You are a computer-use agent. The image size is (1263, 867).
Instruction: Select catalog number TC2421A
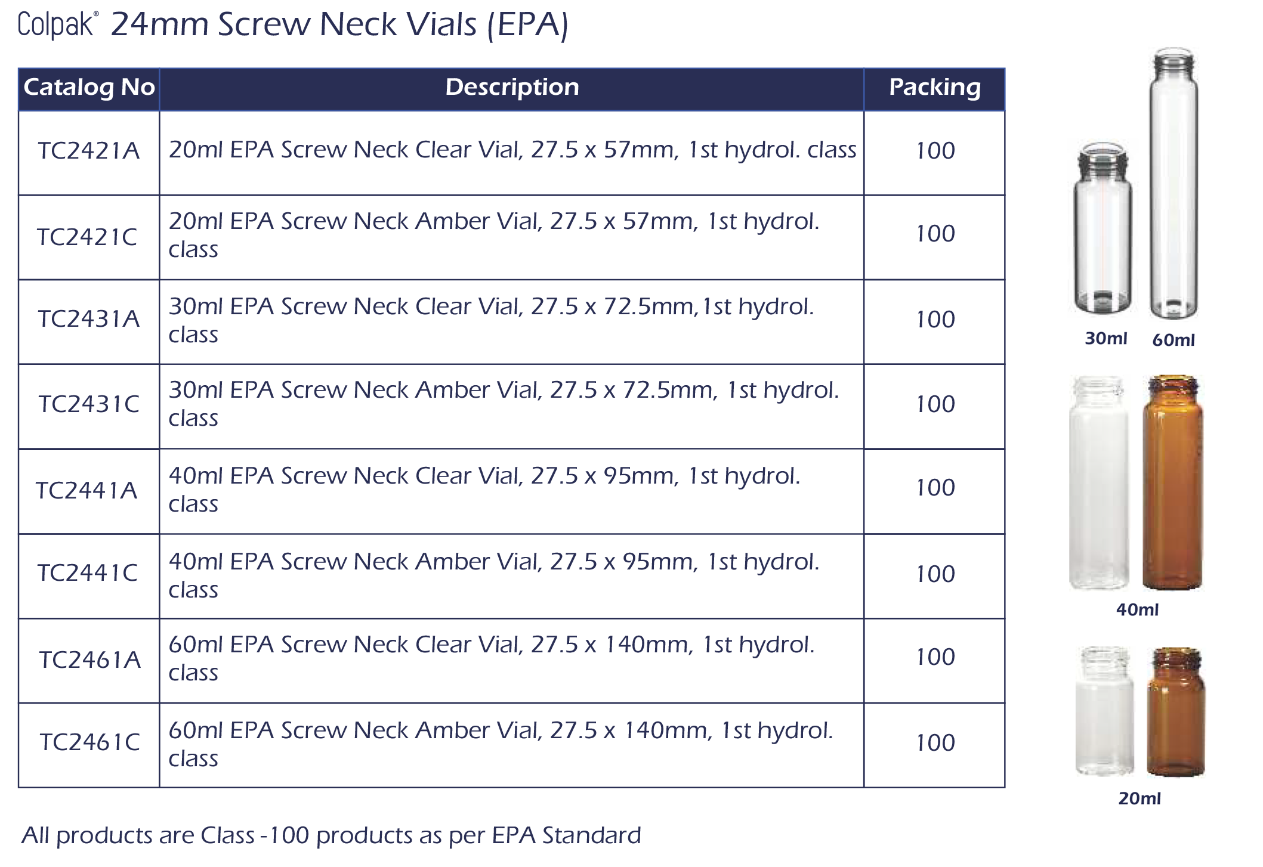(x=89, y=151)
